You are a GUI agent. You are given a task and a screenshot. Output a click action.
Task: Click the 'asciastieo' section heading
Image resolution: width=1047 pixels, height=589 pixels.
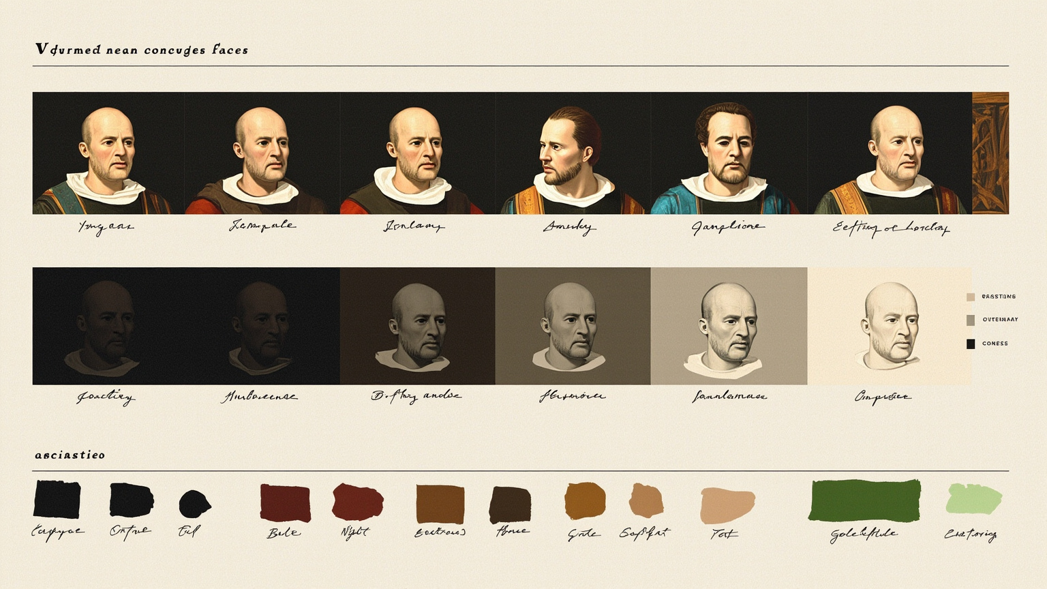(70, 455)
